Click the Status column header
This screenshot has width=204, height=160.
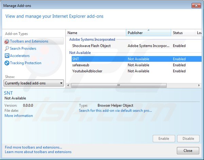pyautogui.click(x=183, y=33)
